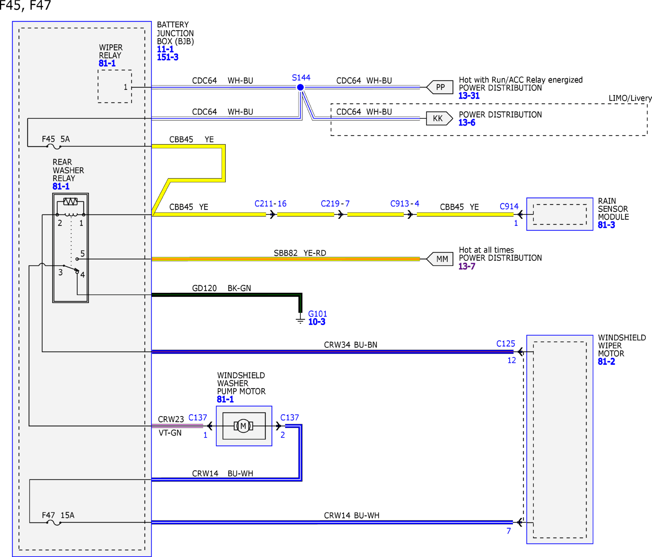Viewport: 652px width, 557px height.
Task: Click the F47 15A fuse symbol
Action: 54,523
